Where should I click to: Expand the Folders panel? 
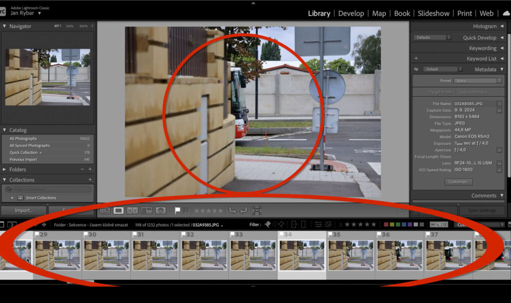4,169
